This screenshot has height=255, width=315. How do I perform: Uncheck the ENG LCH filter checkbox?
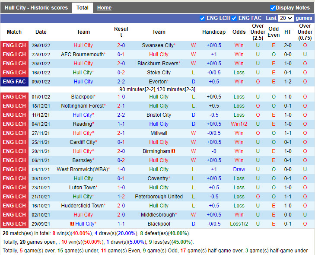click(202, 18)
